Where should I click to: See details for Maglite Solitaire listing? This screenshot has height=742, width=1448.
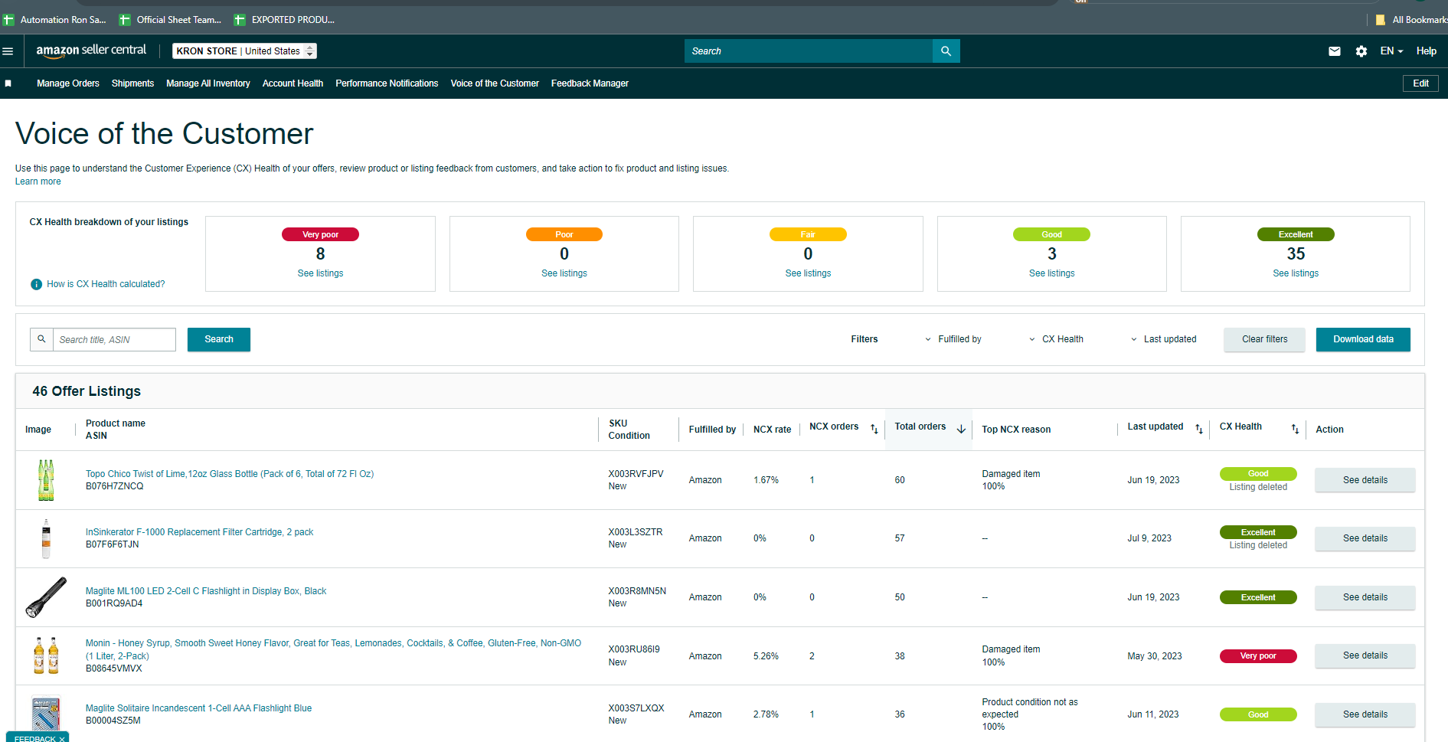click(x=1365, y=714)
